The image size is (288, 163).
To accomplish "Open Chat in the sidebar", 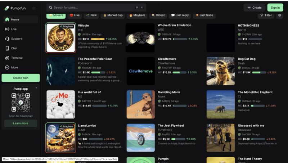I will pos(14,48).
